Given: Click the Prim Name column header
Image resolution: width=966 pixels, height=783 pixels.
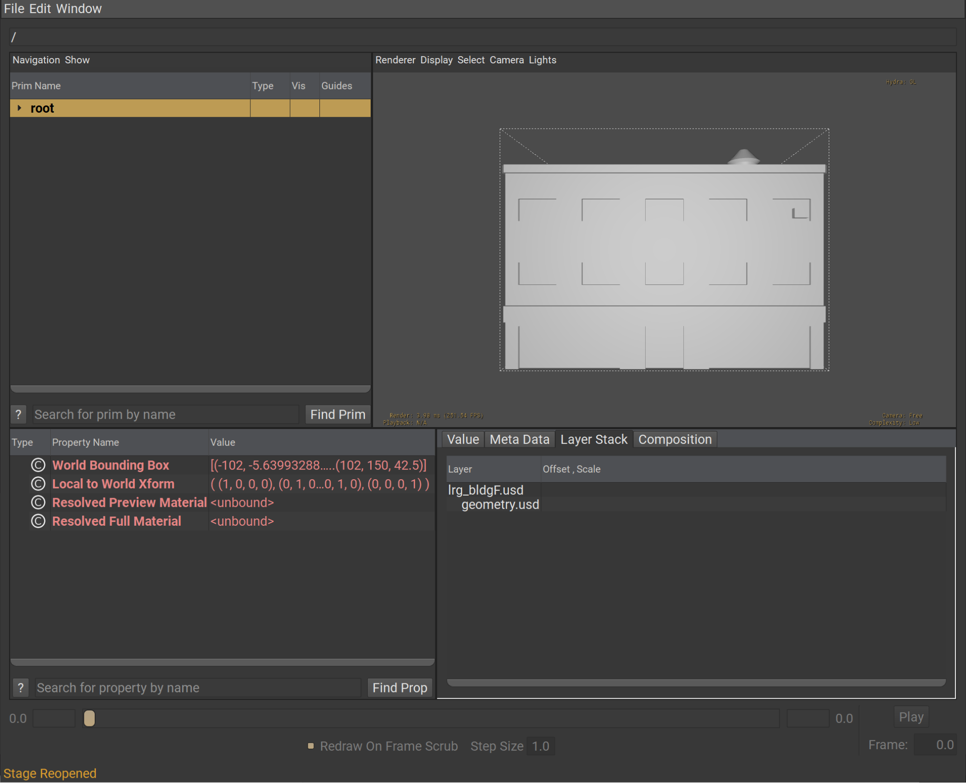Looking at the screenshot, I should (130, 86).
